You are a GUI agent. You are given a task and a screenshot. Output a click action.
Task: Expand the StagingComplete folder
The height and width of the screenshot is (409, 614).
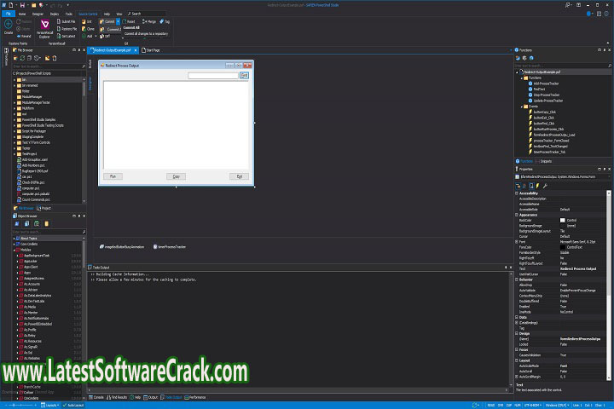coord(14,137)
